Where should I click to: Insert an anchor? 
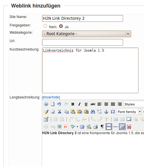click(x=106, y=112)
